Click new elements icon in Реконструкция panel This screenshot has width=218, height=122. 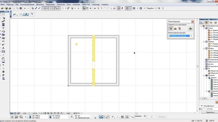pyautogui.click(x=180, y=28)
